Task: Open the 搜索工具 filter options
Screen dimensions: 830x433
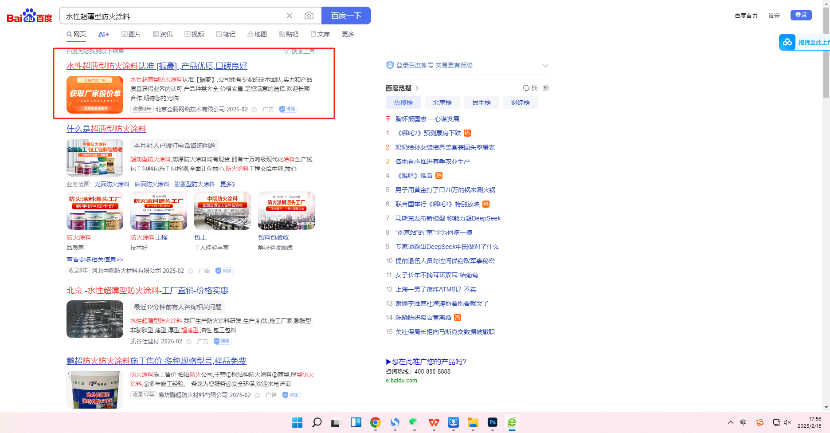Action: pyautogui.click(x=299, y=51)
